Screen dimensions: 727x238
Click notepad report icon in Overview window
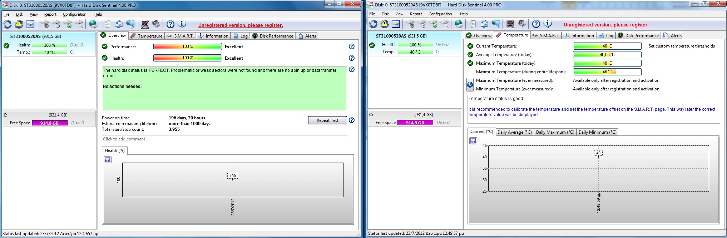point(107,24)
